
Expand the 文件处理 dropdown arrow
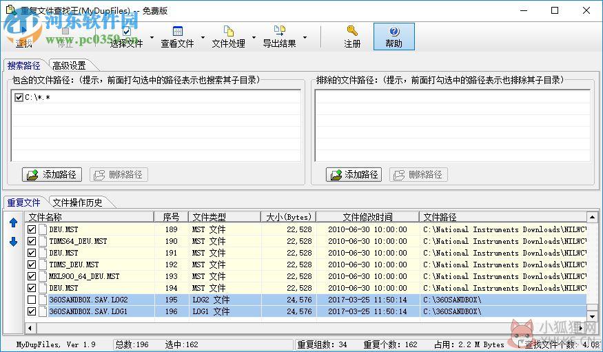254,37
